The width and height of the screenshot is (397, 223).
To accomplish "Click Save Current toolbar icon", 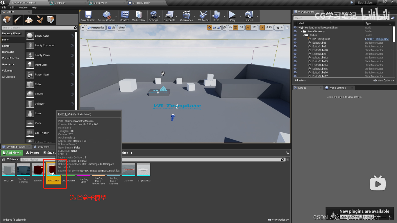I will click(88, 16).
